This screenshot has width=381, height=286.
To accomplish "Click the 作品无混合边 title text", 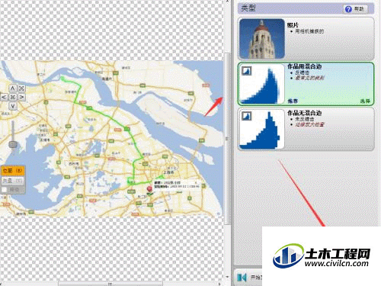I will click(x=305, y=113).
